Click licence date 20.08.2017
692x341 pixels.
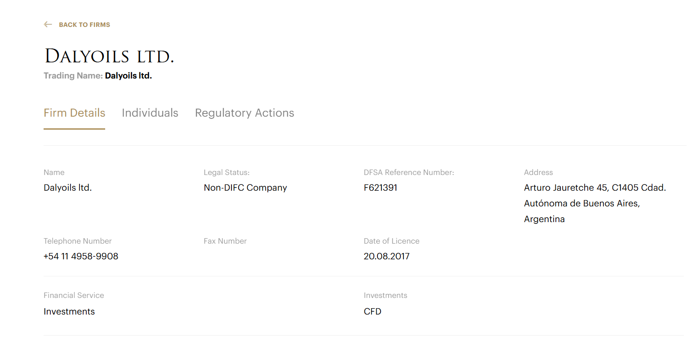click(387, 256)
